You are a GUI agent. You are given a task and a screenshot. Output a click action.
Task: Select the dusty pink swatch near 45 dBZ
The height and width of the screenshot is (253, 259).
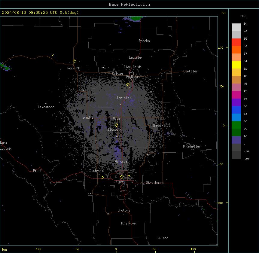coord(236,87)
